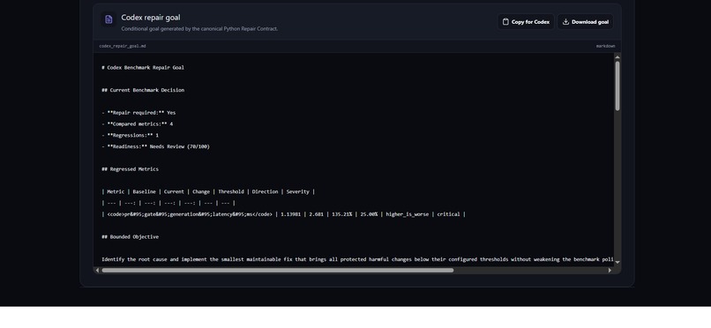Click the '# Codex Benchmark Repair Goal' line
This screenshot has height=328, width=711.
click(x=143, y=68)
